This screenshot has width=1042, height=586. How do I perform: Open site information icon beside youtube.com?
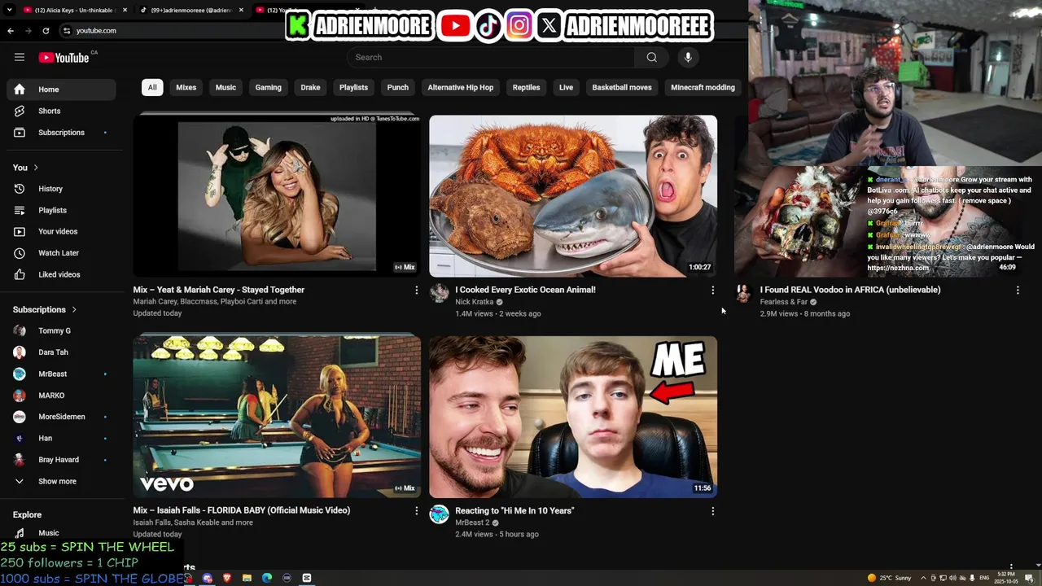[x=67, y=31]
